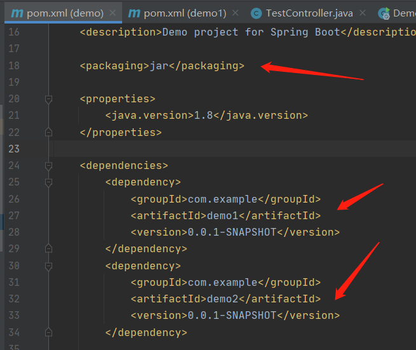Close the TestController.java tab
This screenshot has height=350, width=416.
coord(363,13)
